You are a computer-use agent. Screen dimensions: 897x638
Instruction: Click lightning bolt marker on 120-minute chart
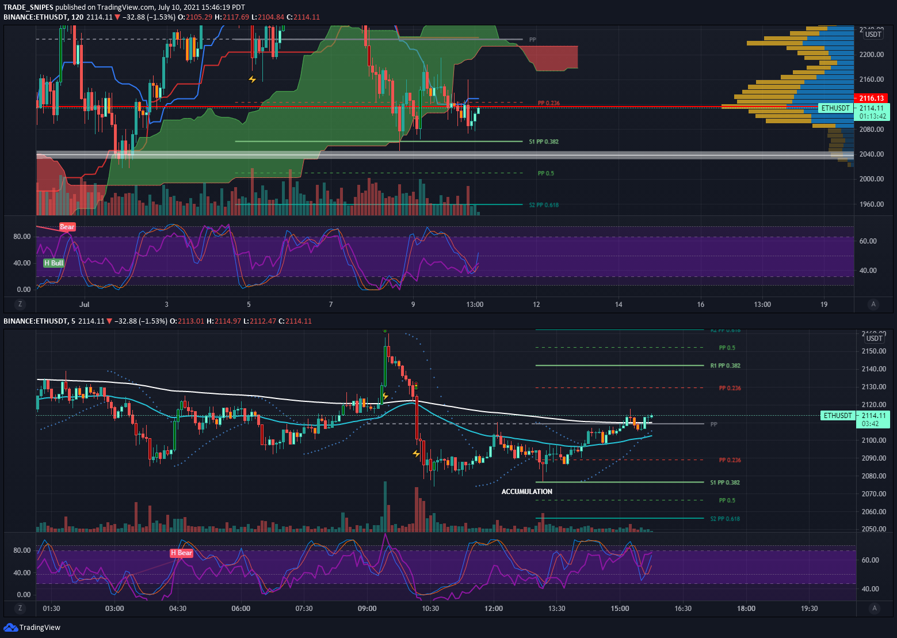point(252,79)
